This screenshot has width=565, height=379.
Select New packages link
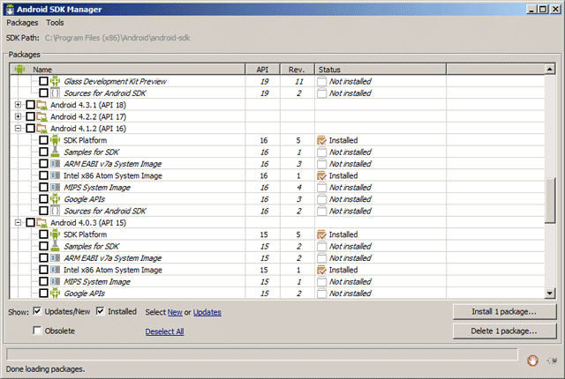[175, 312]
